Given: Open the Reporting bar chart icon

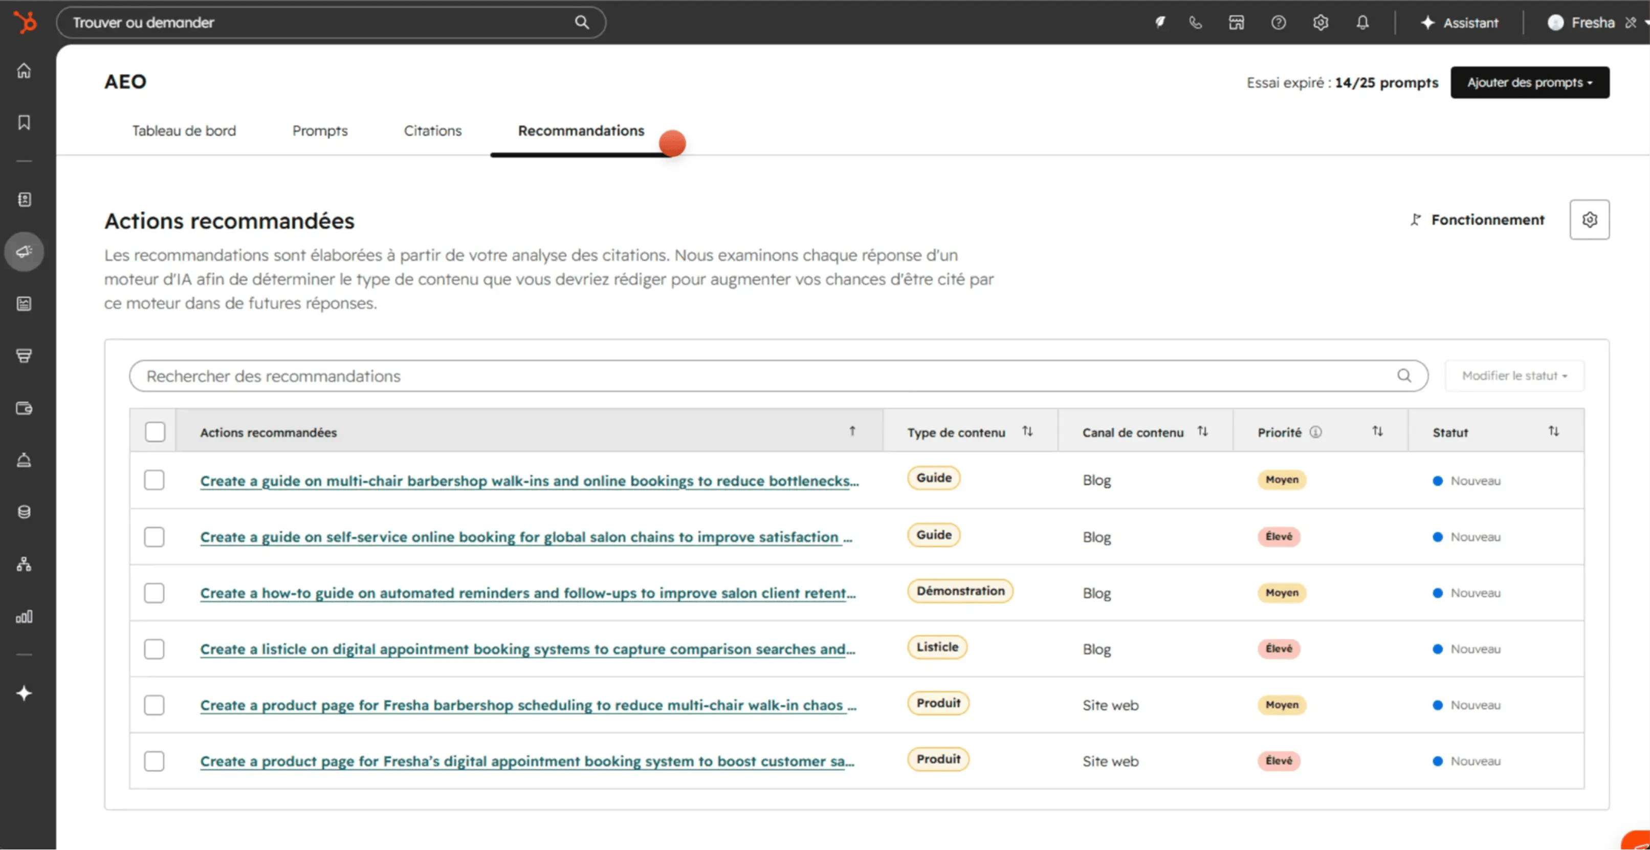Looking at the screenshot, I should 24,617.
